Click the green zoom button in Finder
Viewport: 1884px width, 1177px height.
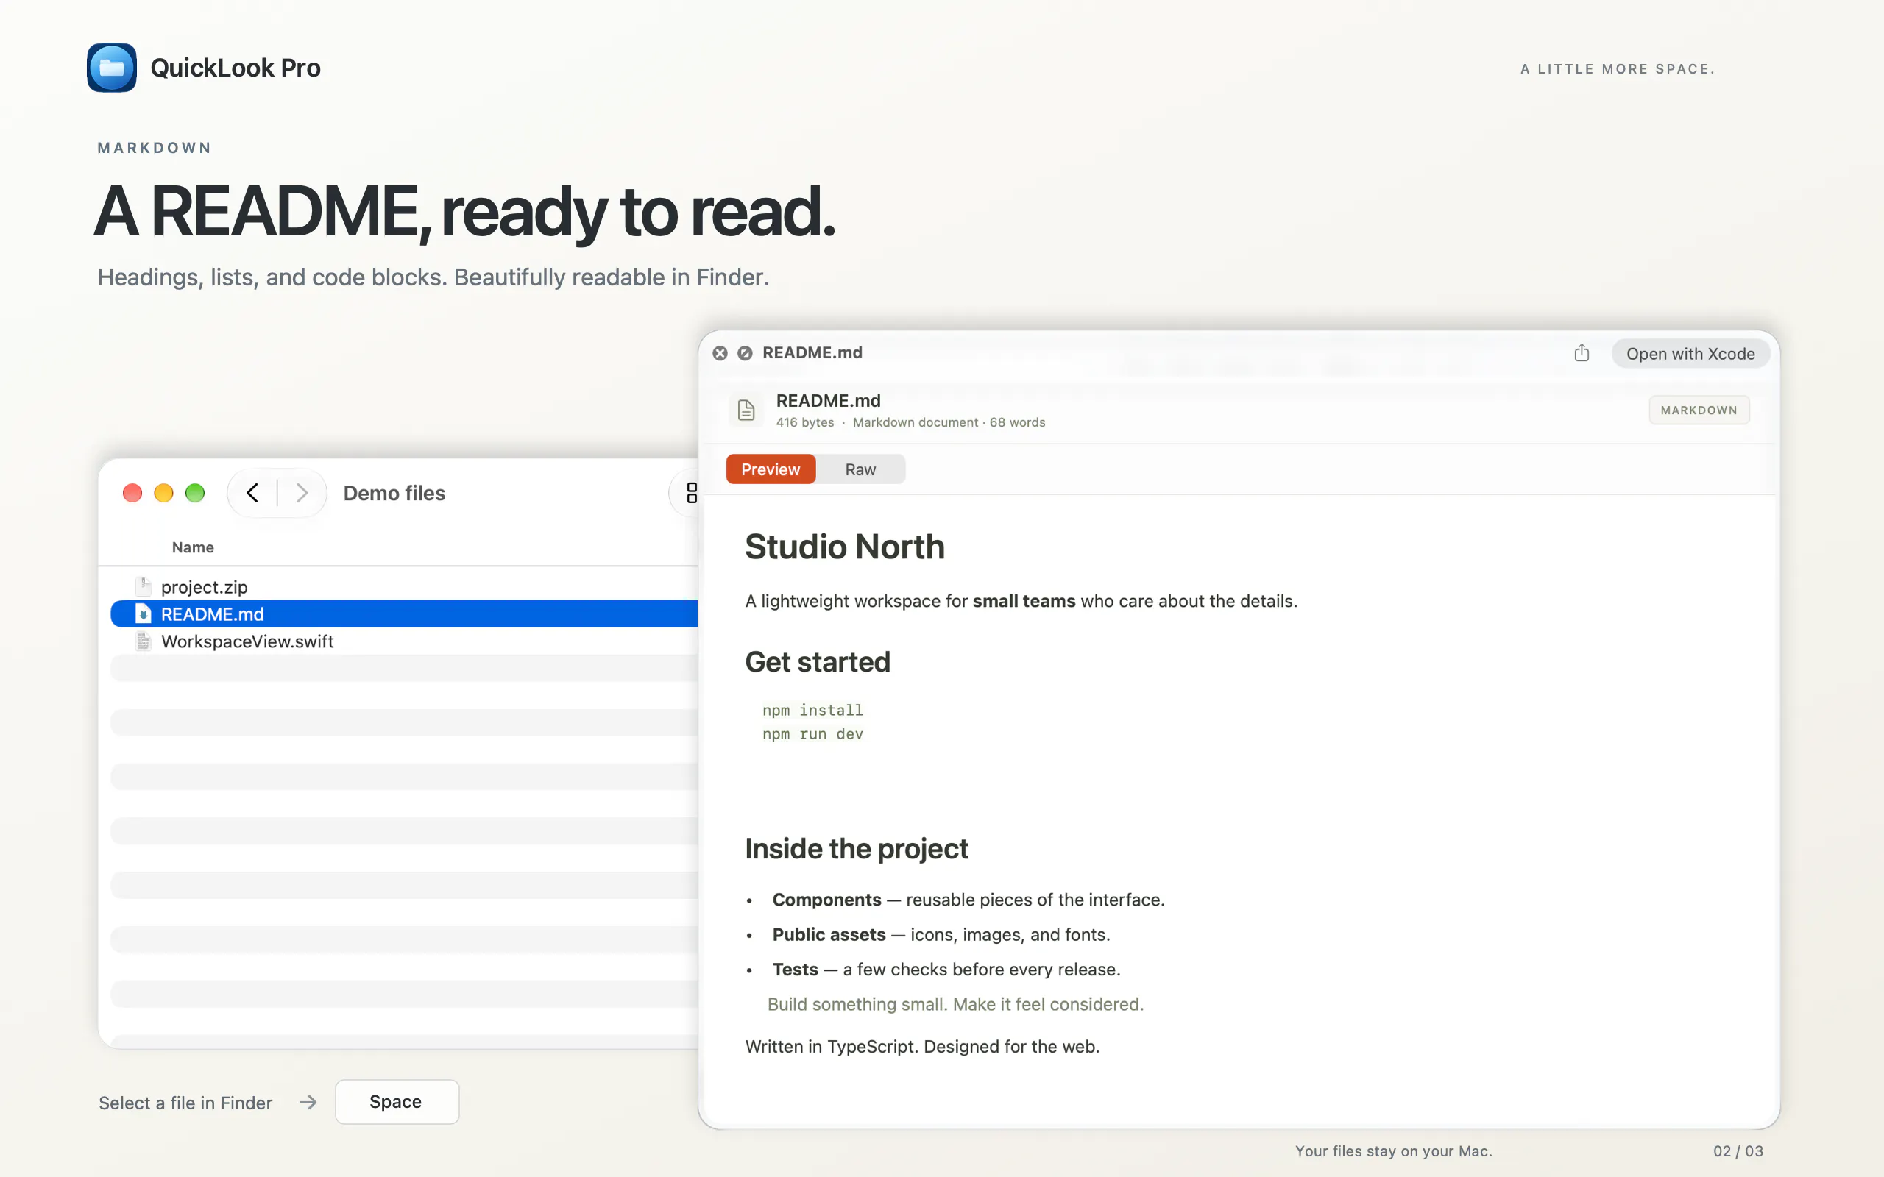coord(194,493)
